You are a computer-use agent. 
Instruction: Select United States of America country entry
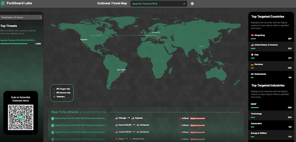coord(271,47)
